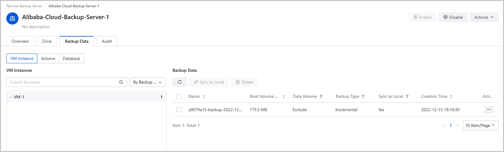Open the 10 Item/Page selector
This screenshot has height=152, width=504.
tap(480, 125)
